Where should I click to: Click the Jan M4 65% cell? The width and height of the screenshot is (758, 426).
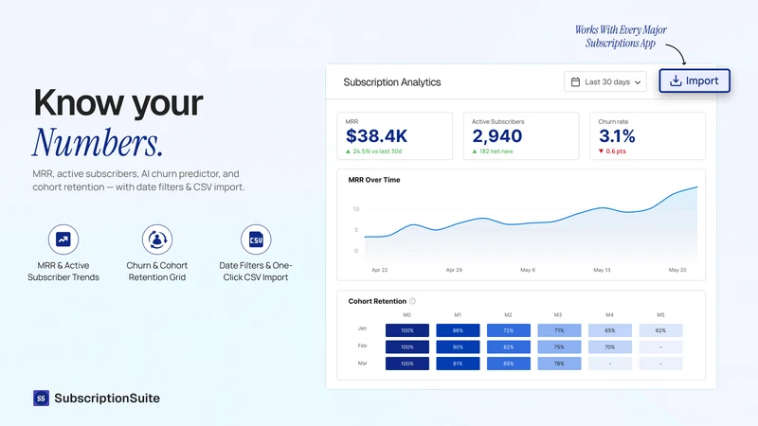point(610,330)
